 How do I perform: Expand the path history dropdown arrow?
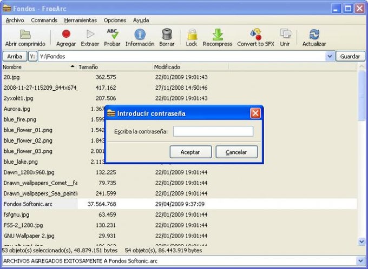(330, 57)
